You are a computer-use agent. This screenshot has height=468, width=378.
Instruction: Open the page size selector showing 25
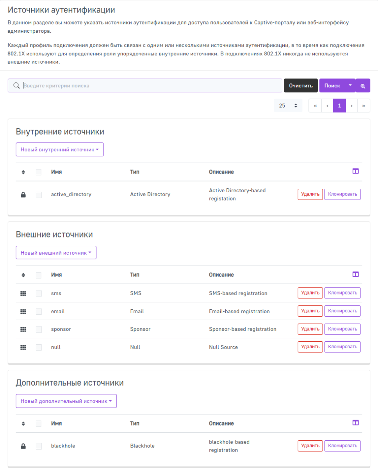coord(288,105)
